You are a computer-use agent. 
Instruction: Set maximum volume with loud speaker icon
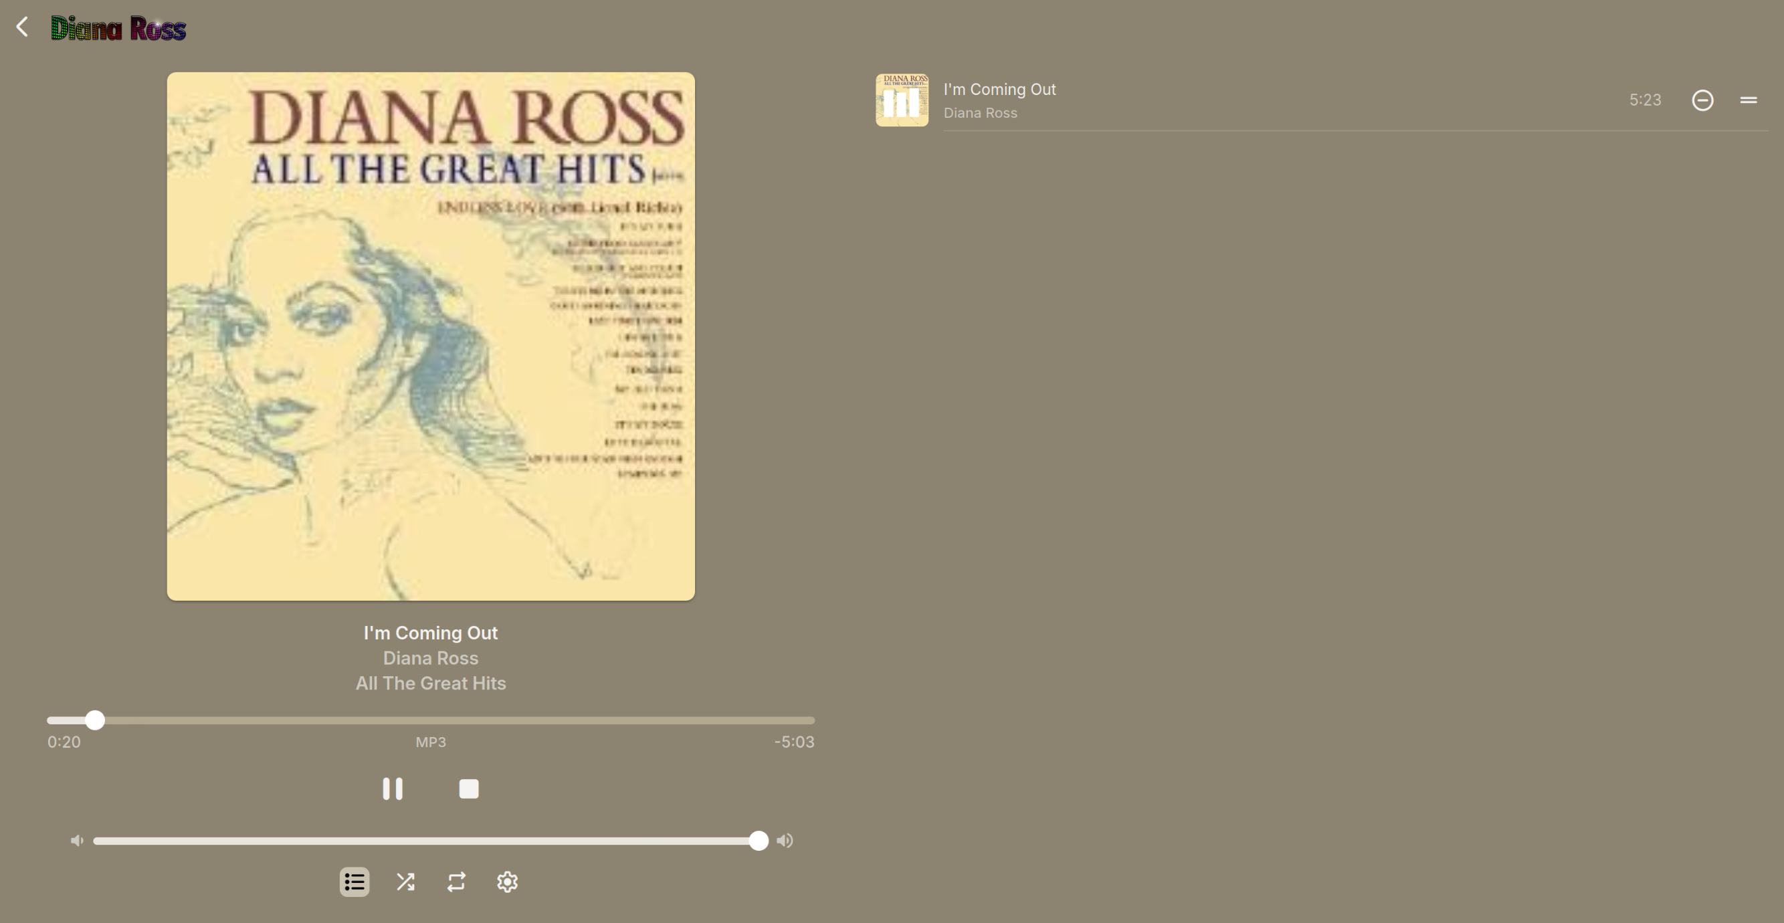click(785, 841)
